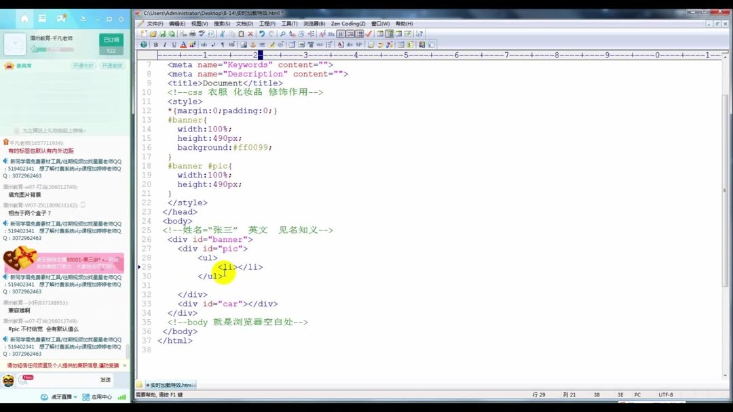Open Find using the magnifier toolbar icon
This screenshot has height=412, width=733.
[282, 34]
